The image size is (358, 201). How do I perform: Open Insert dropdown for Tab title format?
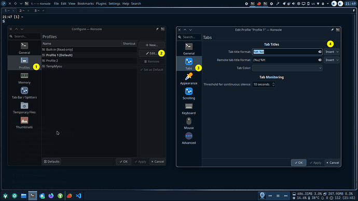(x=332, y=52)
